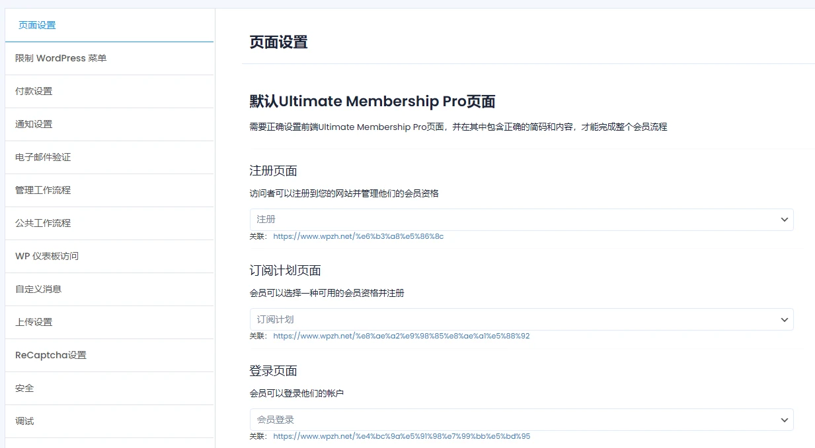The image size is (815, 448).
Task: Go to the ReCaptcha设置 section
Action: click(x=49, y=355)
